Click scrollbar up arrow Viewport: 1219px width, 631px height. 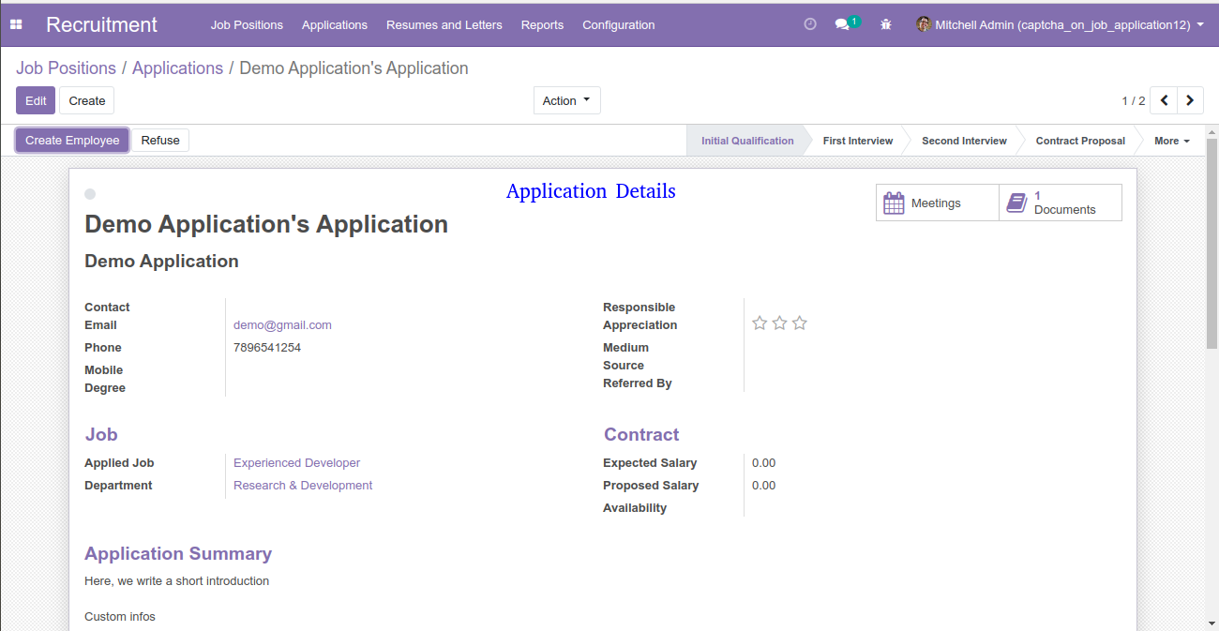(x=1212, y=131)
